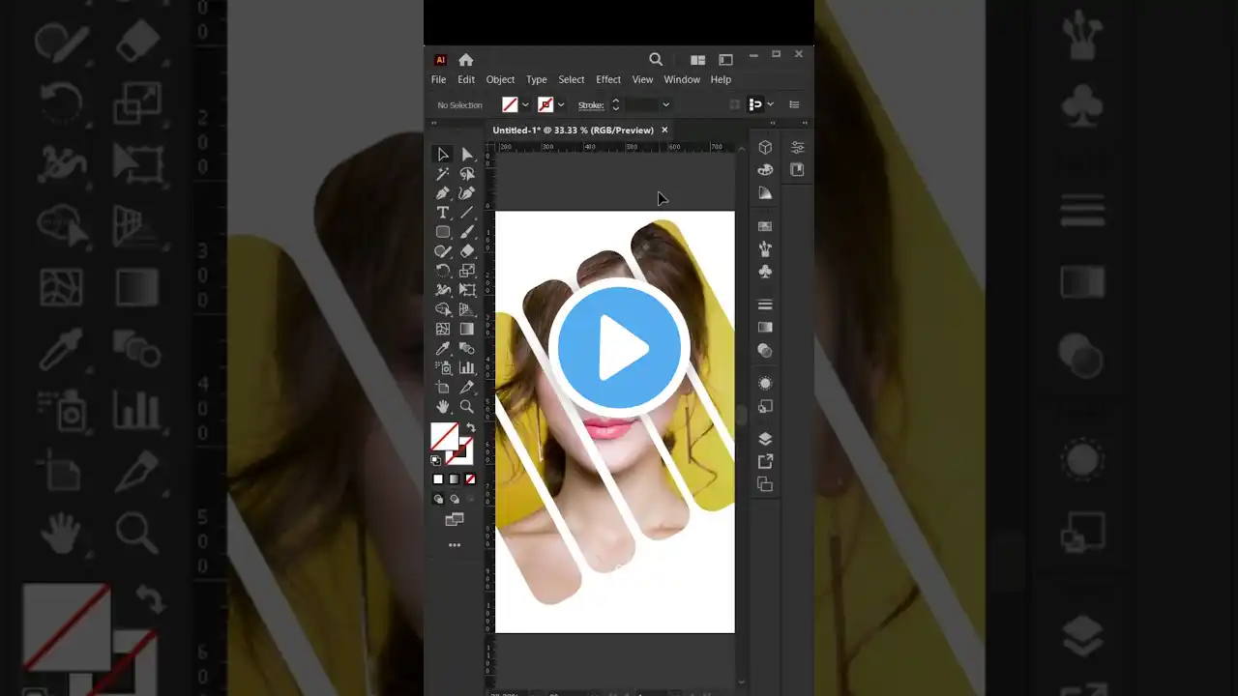Pick the Magic Wand tool

point(442,174)
